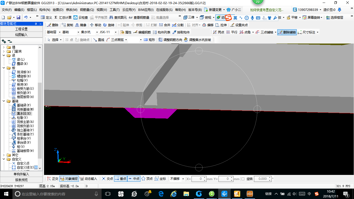354x199 pixels.
Task: Expand the 其它 tree folder
Action: click(x=4, y=155)
